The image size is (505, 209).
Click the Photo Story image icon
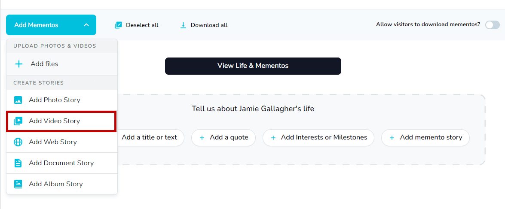point(18,100)
